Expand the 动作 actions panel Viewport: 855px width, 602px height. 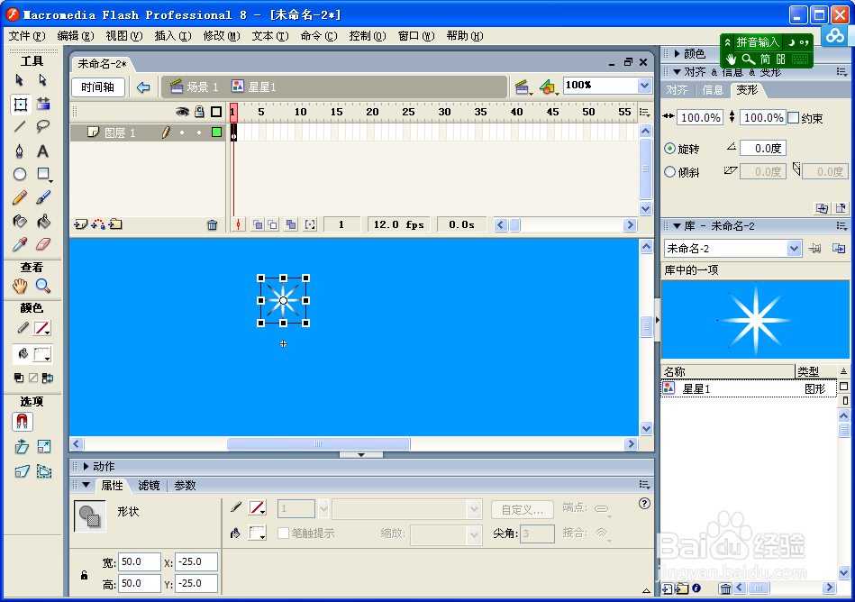point(86,467)
